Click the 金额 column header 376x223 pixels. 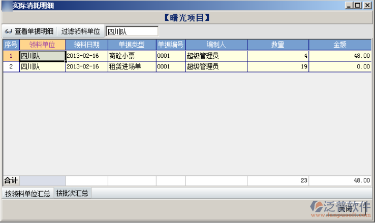tap(340, 45)
